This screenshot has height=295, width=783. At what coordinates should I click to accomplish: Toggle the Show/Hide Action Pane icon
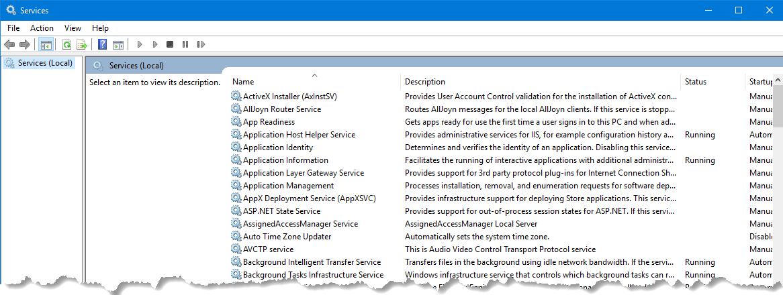pyautogui.click(x=118, y=45)
